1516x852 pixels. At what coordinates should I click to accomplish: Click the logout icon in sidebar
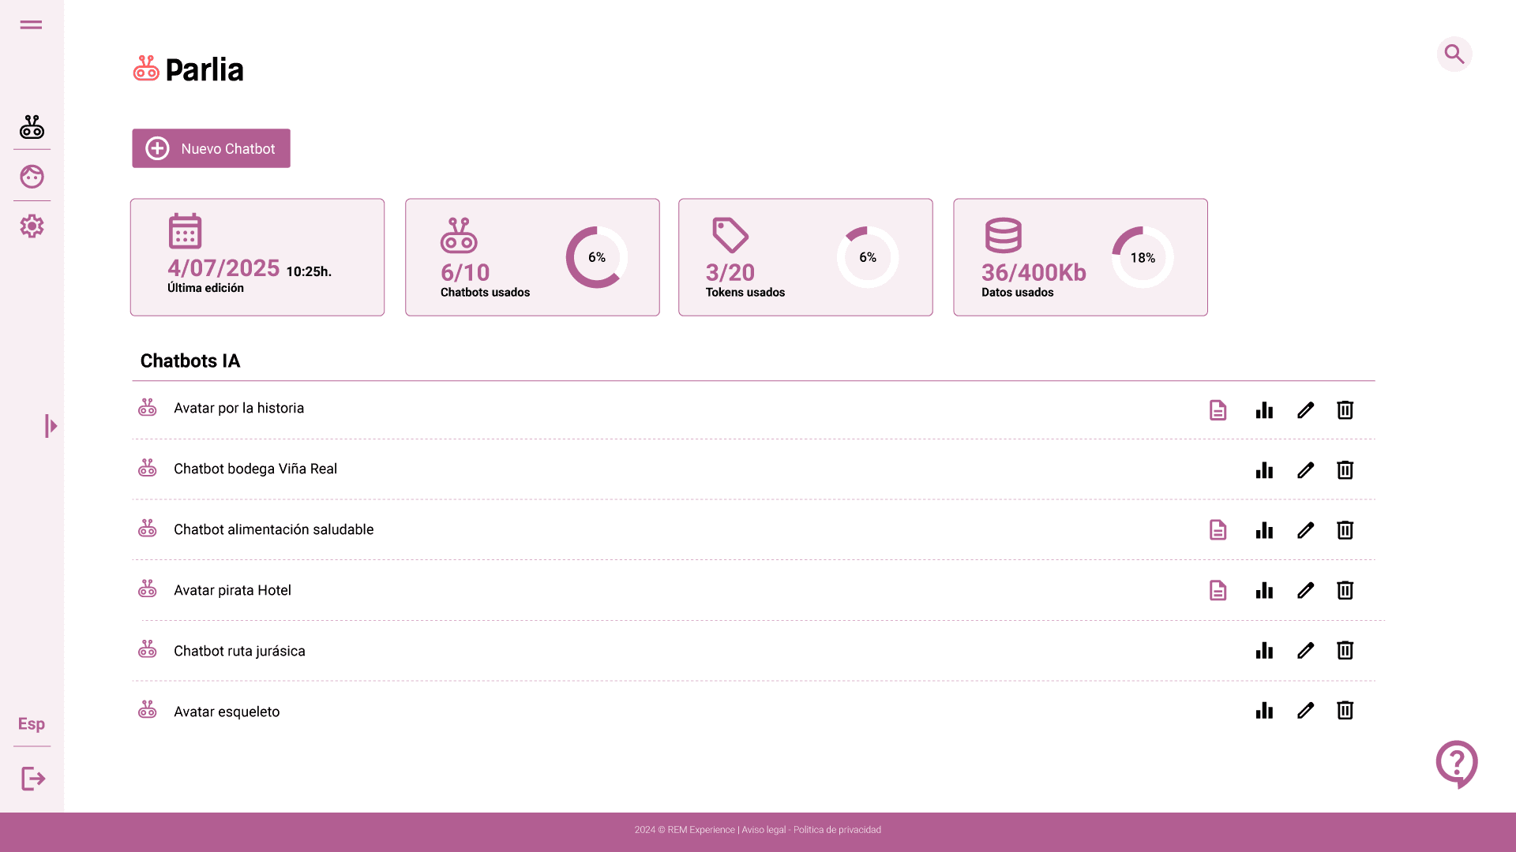(32, 779)
